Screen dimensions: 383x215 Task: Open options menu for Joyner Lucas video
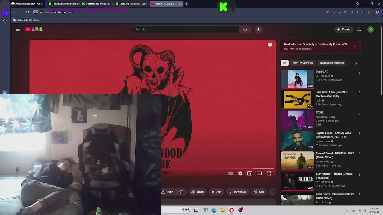pos(359,133)
